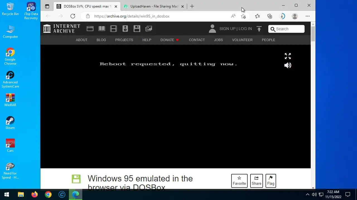Click the LOG IN link
Image resolution: width=357 pixels, height=200 pixels.
245,29
